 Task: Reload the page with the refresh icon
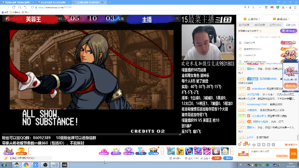14,7
